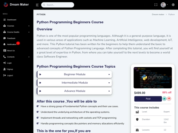Image resolution: width=178 pixels, height=133 pixels.
Task: Enter fullscreen mode via the fullscreen icon
Action: [156, 5]
